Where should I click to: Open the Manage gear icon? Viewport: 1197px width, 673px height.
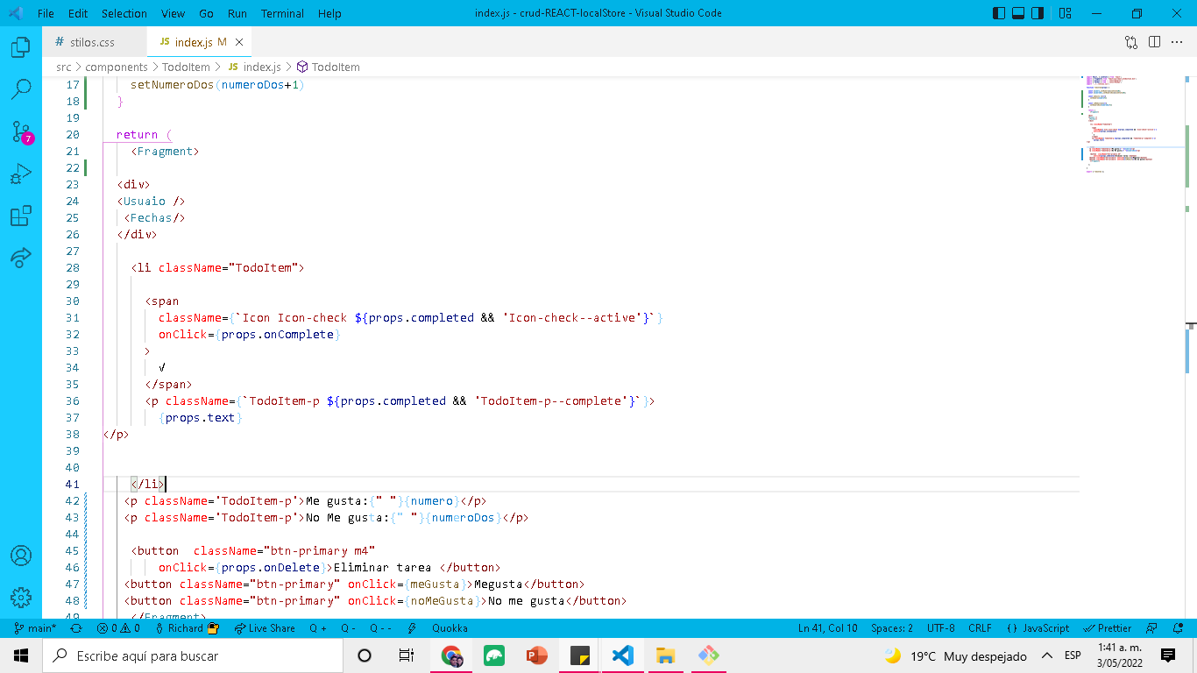(x=21, y=598)
